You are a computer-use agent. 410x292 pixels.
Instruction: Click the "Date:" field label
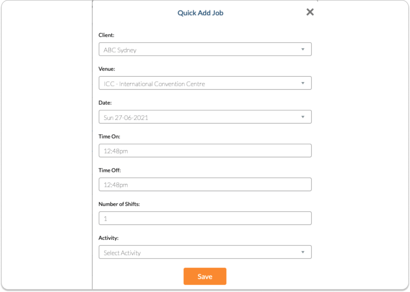(105, 103)
